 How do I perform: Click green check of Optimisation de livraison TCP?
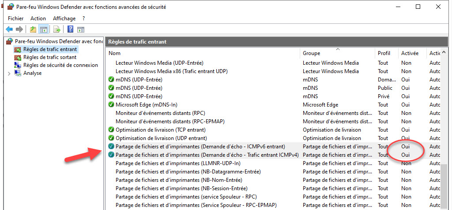[x=111, y=130]
